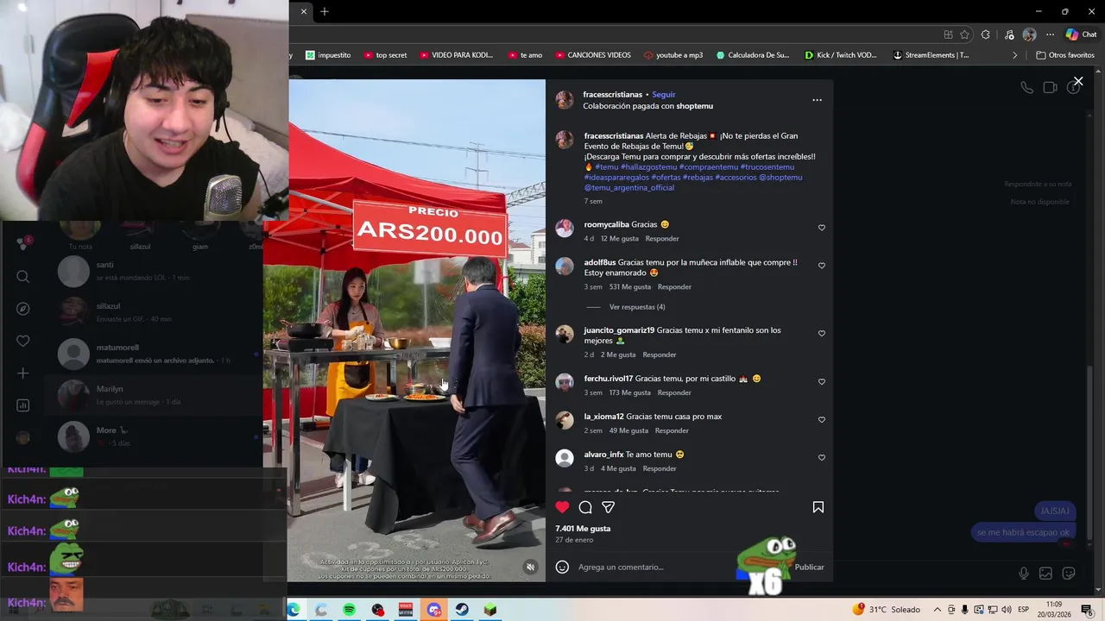The height and width of the screenshot is (621, 1105).
Task: Open the shoptemu collaboration link
Action: coord(694,106)
